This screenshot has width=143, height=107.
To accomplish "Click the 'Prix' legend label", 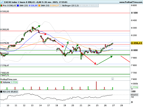I will tap(5, 6).
